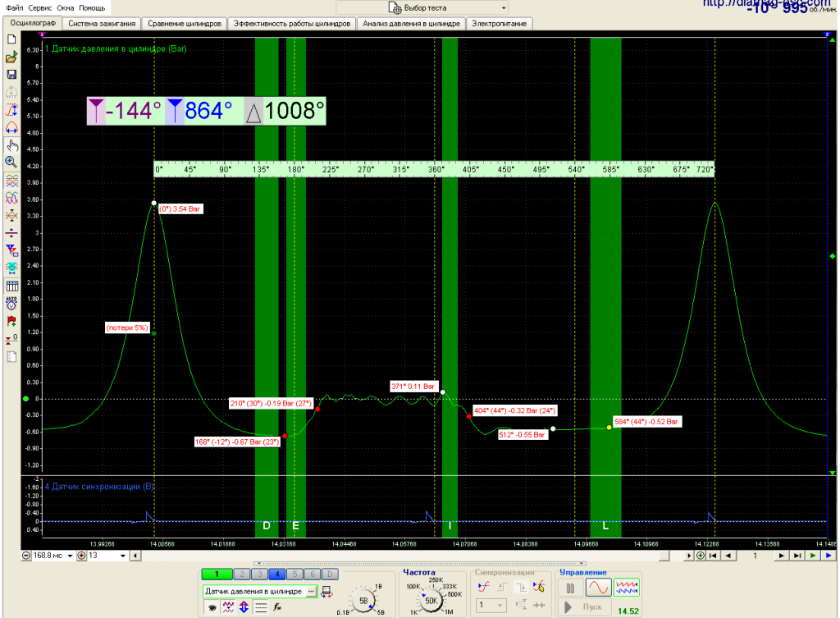Image resolution: width=840 pixels, height=618 pixels.
Task: Switch to the Система зажигания tab
Action: point(102,24)
